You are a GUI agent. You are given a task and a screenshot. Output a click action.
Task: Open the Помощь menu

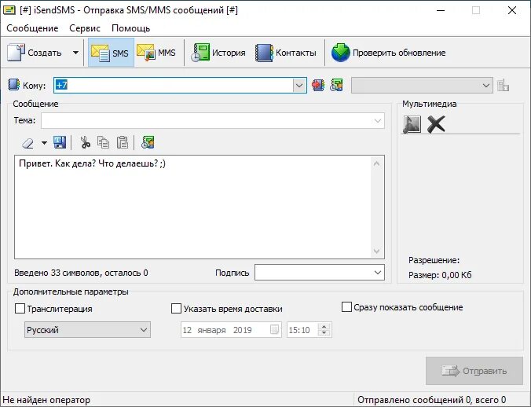click(130, 28)
